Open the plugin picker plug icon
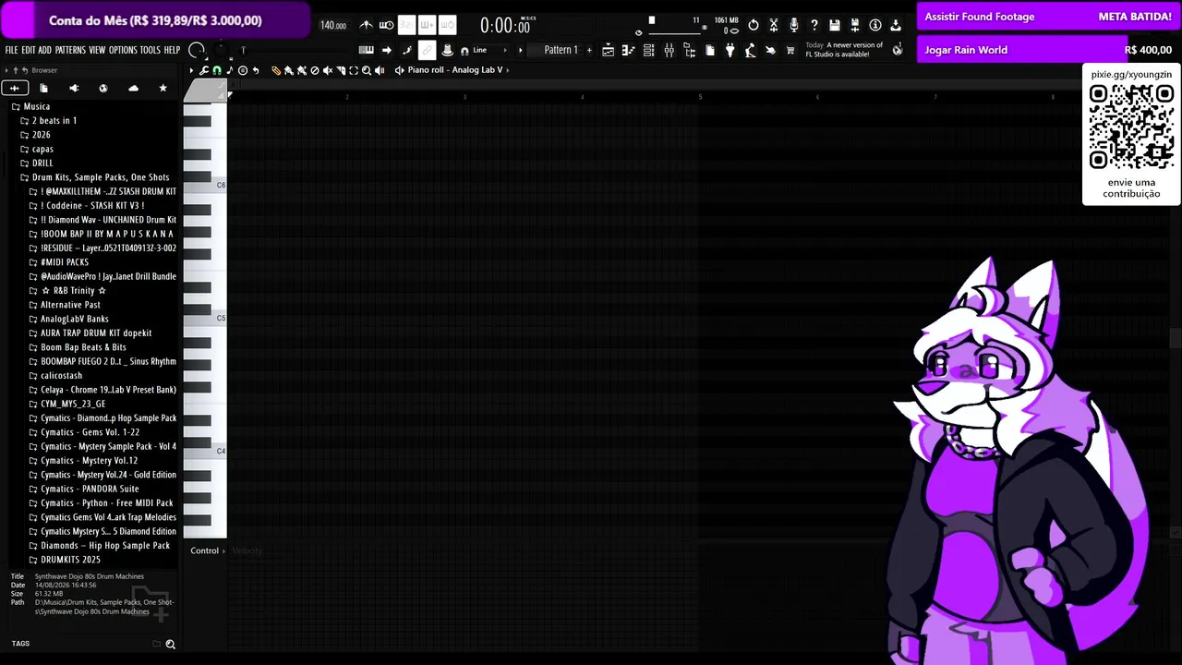 tap(730, 50)
